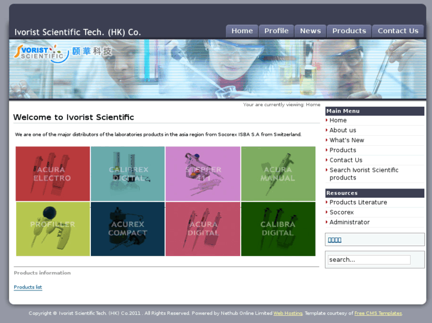Screen dimensions: 432x323
Task: Click Contact Us in the Main Menu sidebar
Action: point(346,160)
